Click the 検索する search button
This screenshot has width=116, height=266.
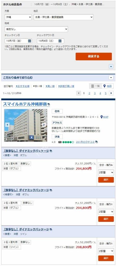pyautogui.click(x=94, y=56)
